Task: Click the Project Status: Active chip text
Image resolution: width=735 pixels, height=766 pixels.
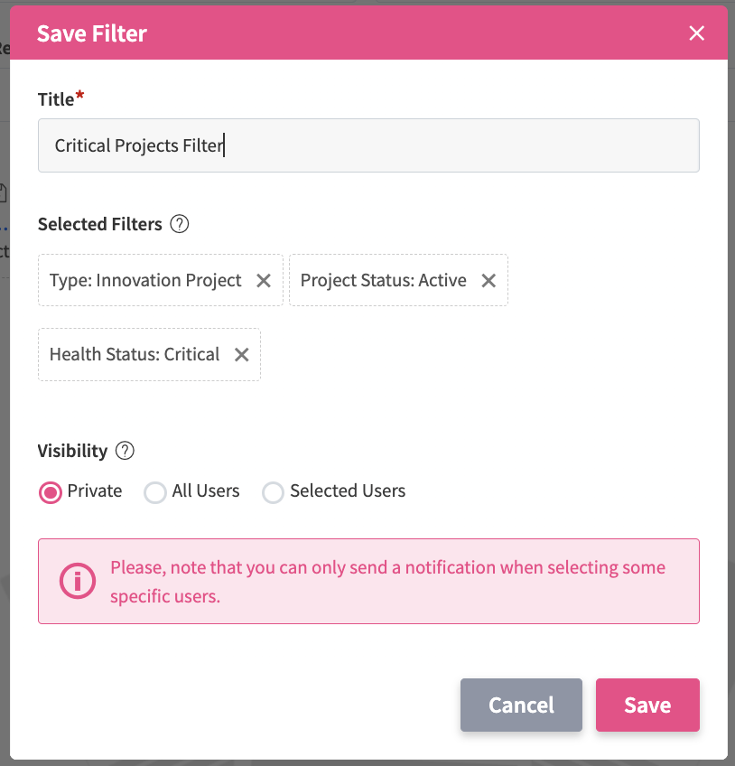Action: (383, 281)
